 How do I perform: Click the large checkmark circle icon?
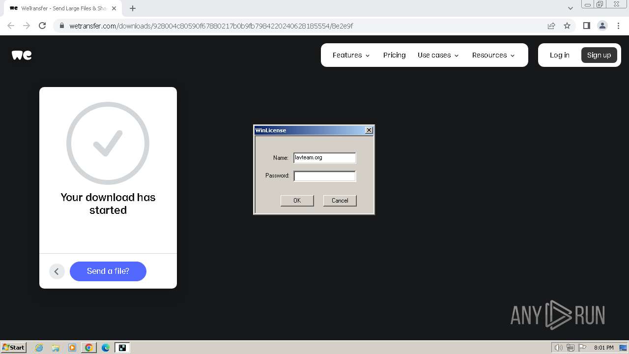pos(108,143)
